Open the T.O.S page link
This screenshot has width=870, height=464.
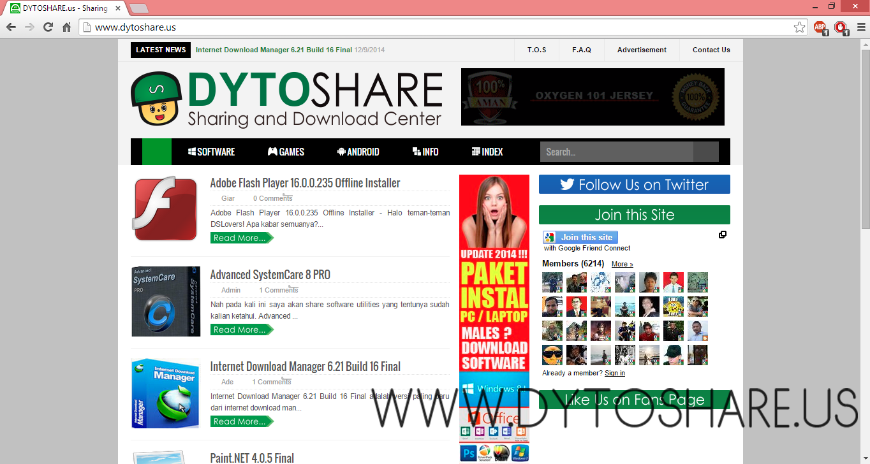pyautogui.click(x=536, y=50)
